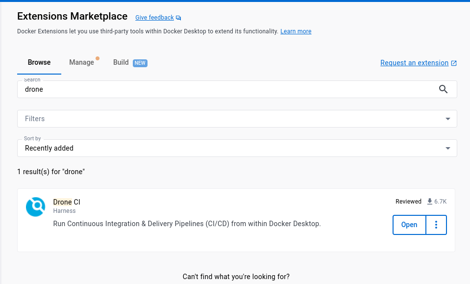Screen dimensions: 470x284
Task: Open the Learn more link
Action: click(x=296, y=31)
